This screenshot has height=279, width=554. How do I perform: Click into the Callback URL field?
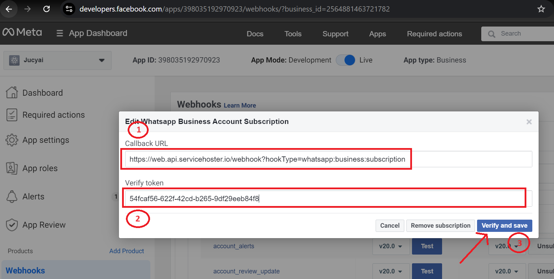pyautogui.click(x=328, y=159)
